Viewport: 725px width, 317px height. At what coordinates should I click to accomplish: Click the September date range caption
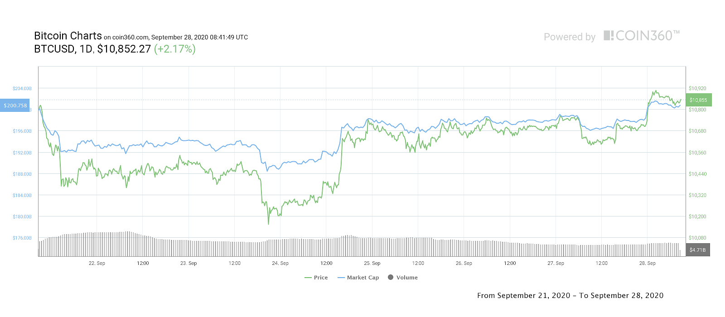point(570,296)
